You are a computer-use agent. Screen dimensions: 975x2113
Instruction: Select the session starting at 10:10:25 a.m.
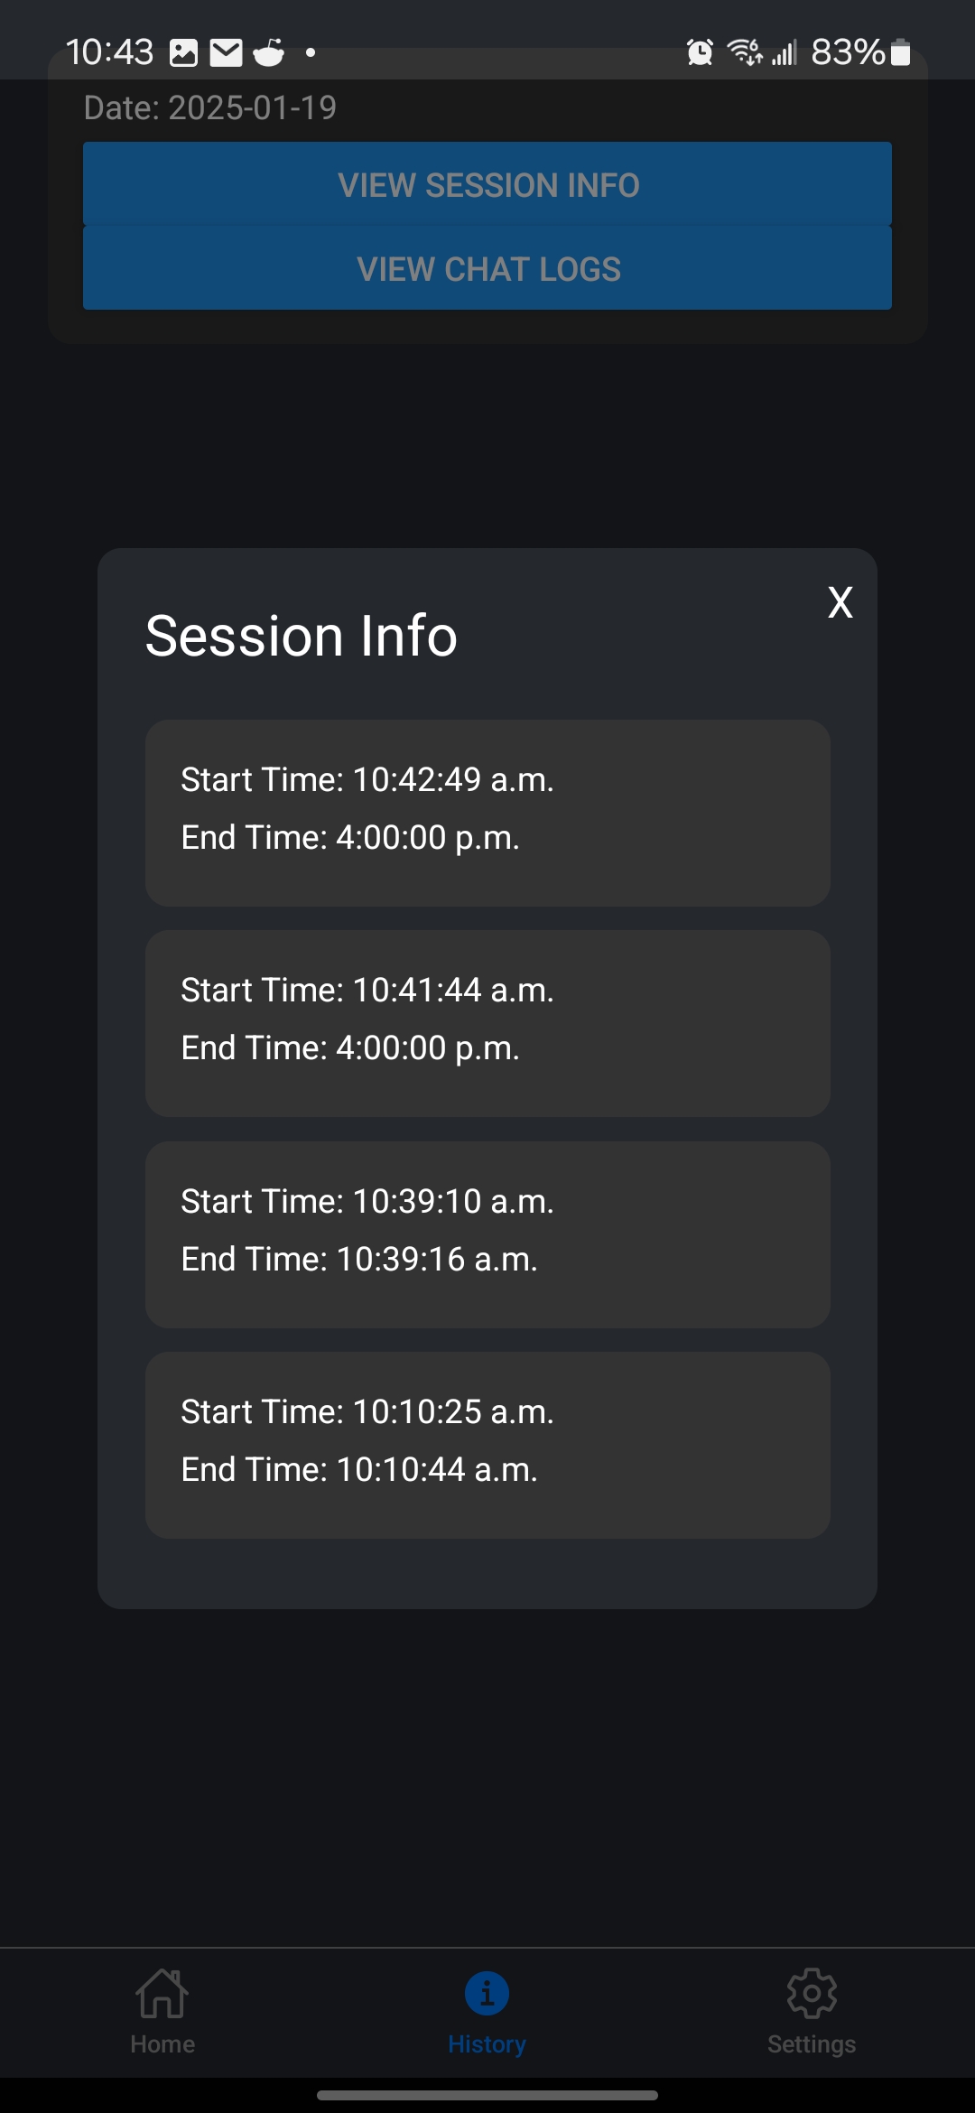(487, 1445)
